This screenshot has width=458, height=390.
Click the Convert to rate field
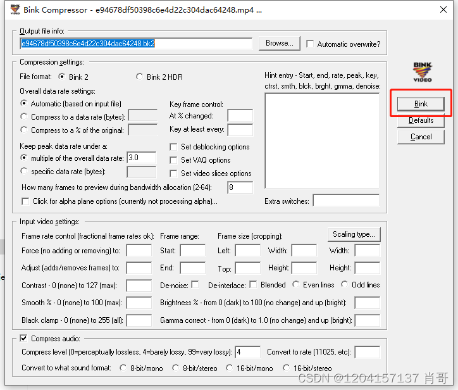pos(368,352)
